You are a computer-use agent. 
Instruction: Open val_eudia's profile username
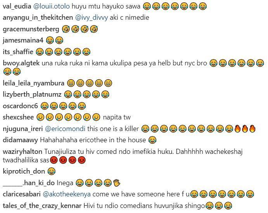(x=17, y=6)
